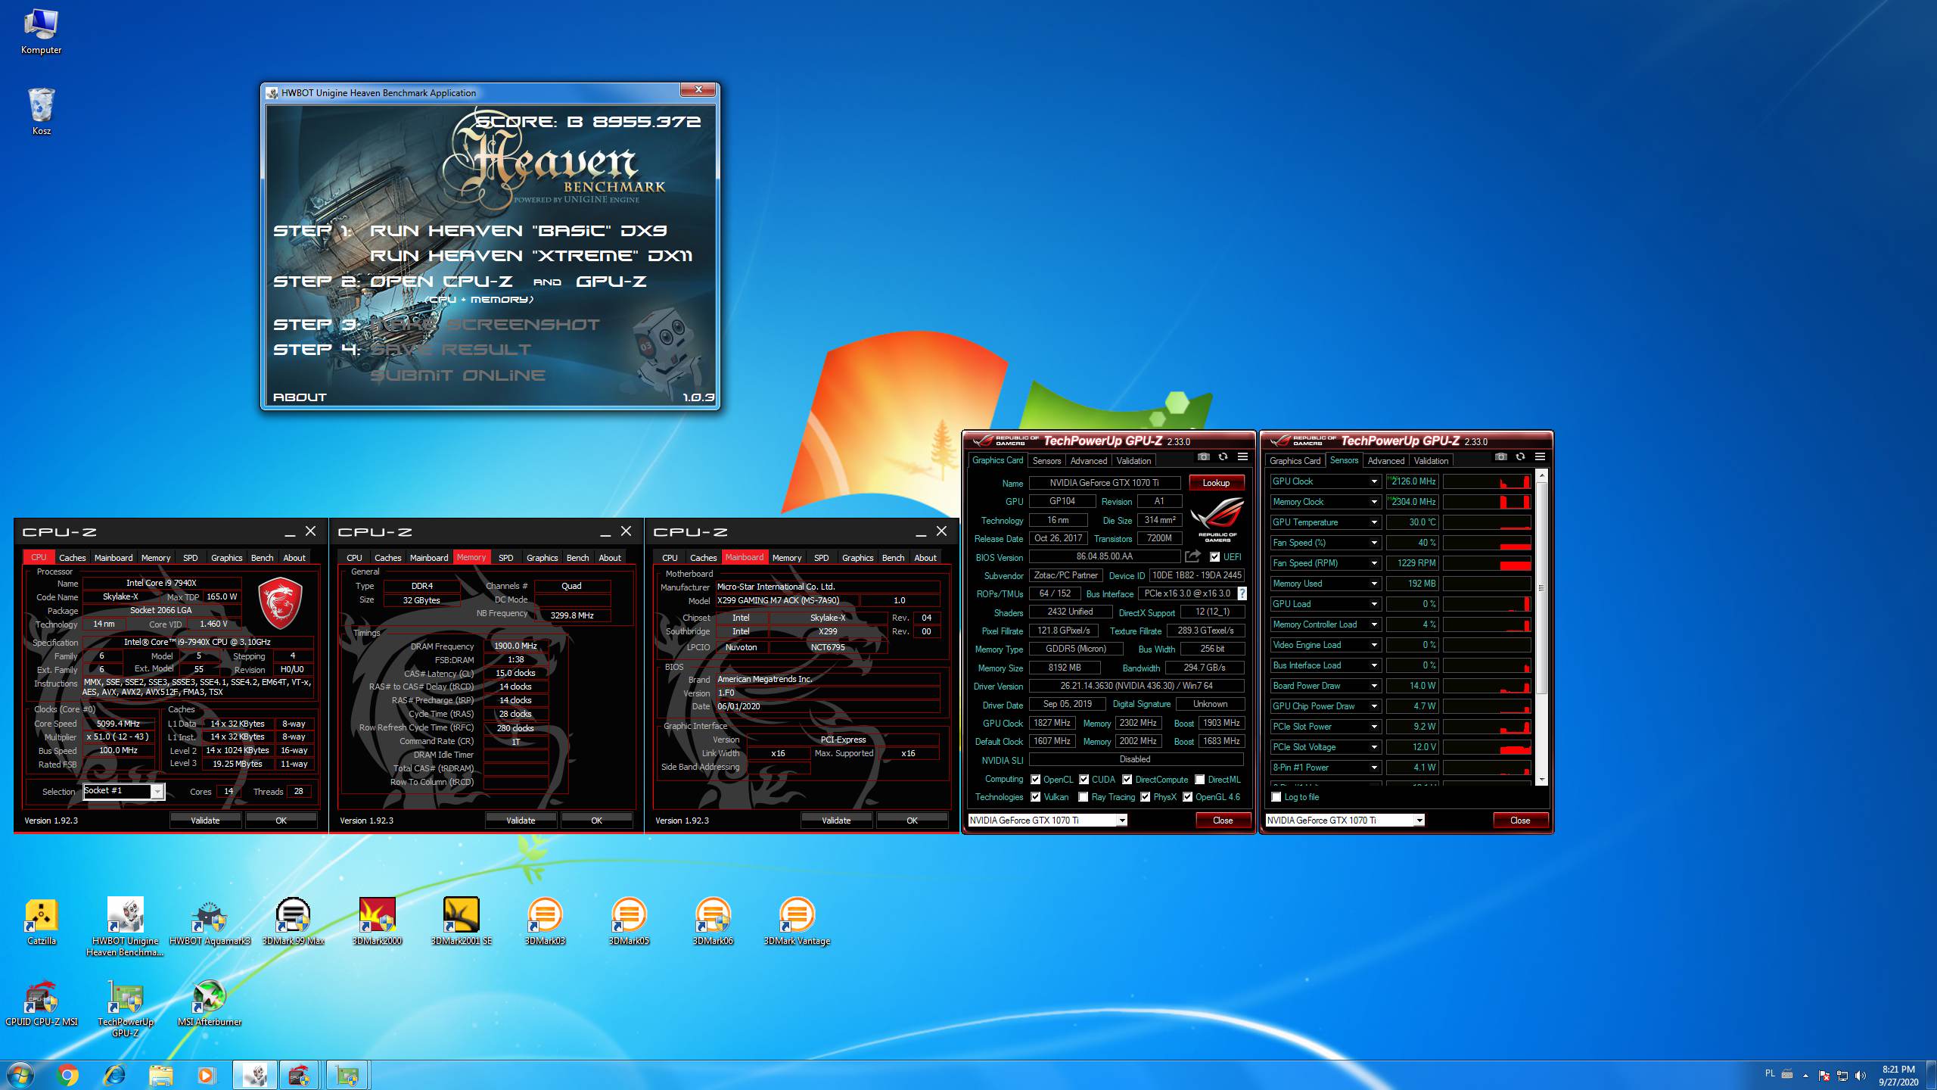1937x1090 pixels.
Task: Launch the HWBOT Aquamark3 shortcut
Action: [210, 921]
